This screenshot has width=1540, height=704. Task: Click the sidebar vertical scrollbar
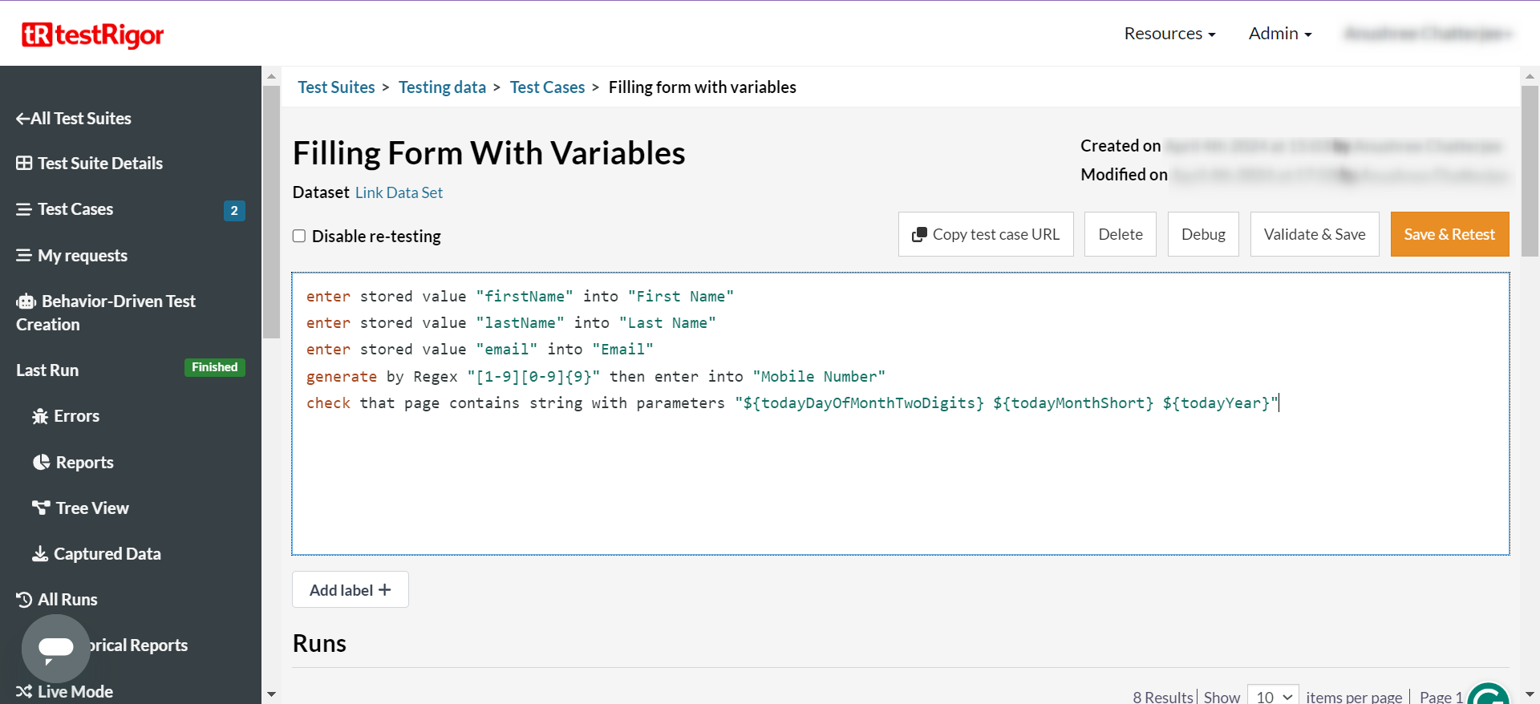click(271, 212)
